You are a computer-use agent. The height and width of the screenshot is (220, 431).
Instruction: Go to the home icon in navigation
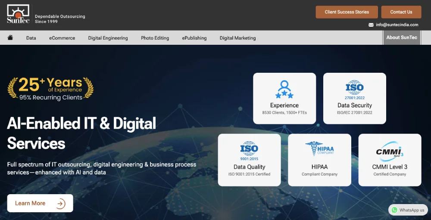(10, 37)
